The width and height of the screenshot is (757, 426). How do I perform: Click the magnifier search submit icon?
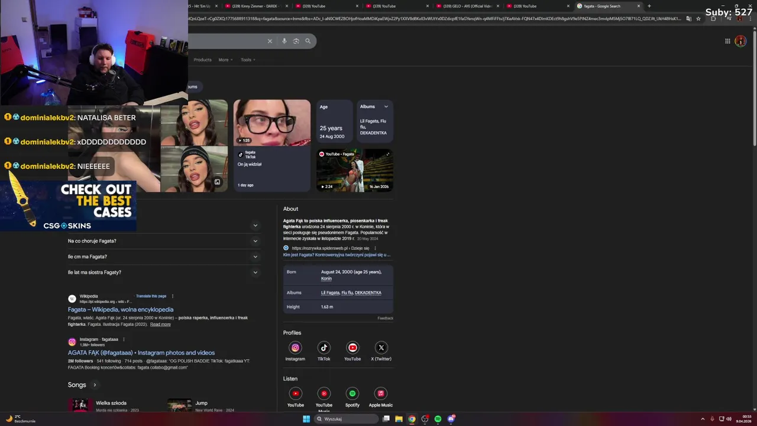pyautogui.click(x=308, y=41)
